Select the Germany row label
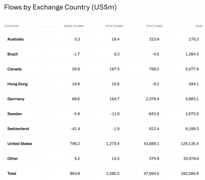This screenshot has width=205, height=180. coord(16,99)
